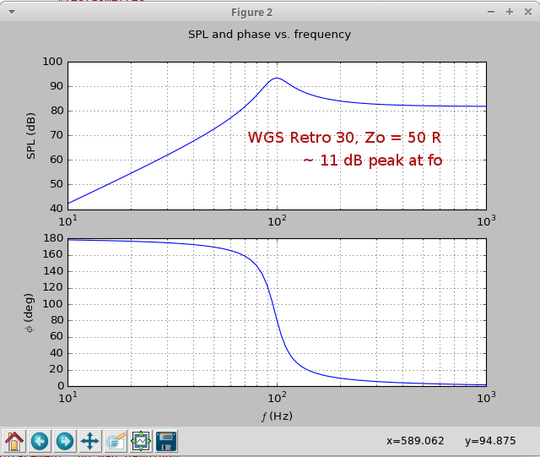Select the Pan axes cross tool

[90, 441]
